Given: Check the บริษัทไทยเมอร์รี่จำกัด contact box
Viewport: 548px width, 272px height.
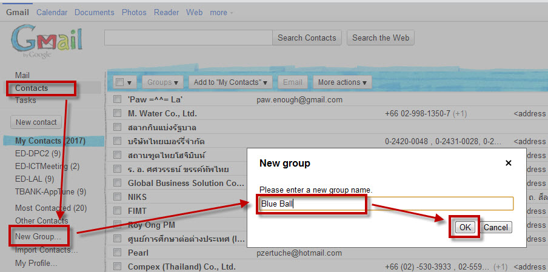Looking at the screenshot, I should click(x=118, y=141).
